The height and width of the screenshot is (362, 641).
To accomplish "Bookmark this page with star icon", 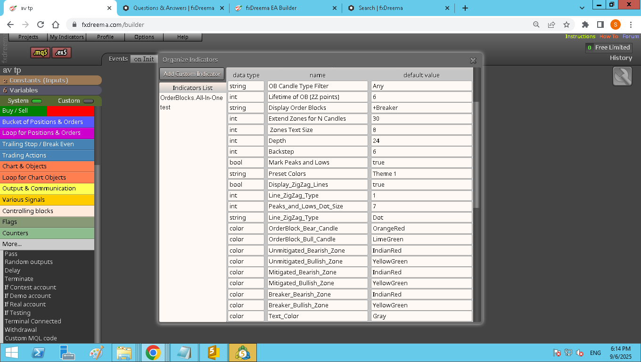I will (567, 25).
